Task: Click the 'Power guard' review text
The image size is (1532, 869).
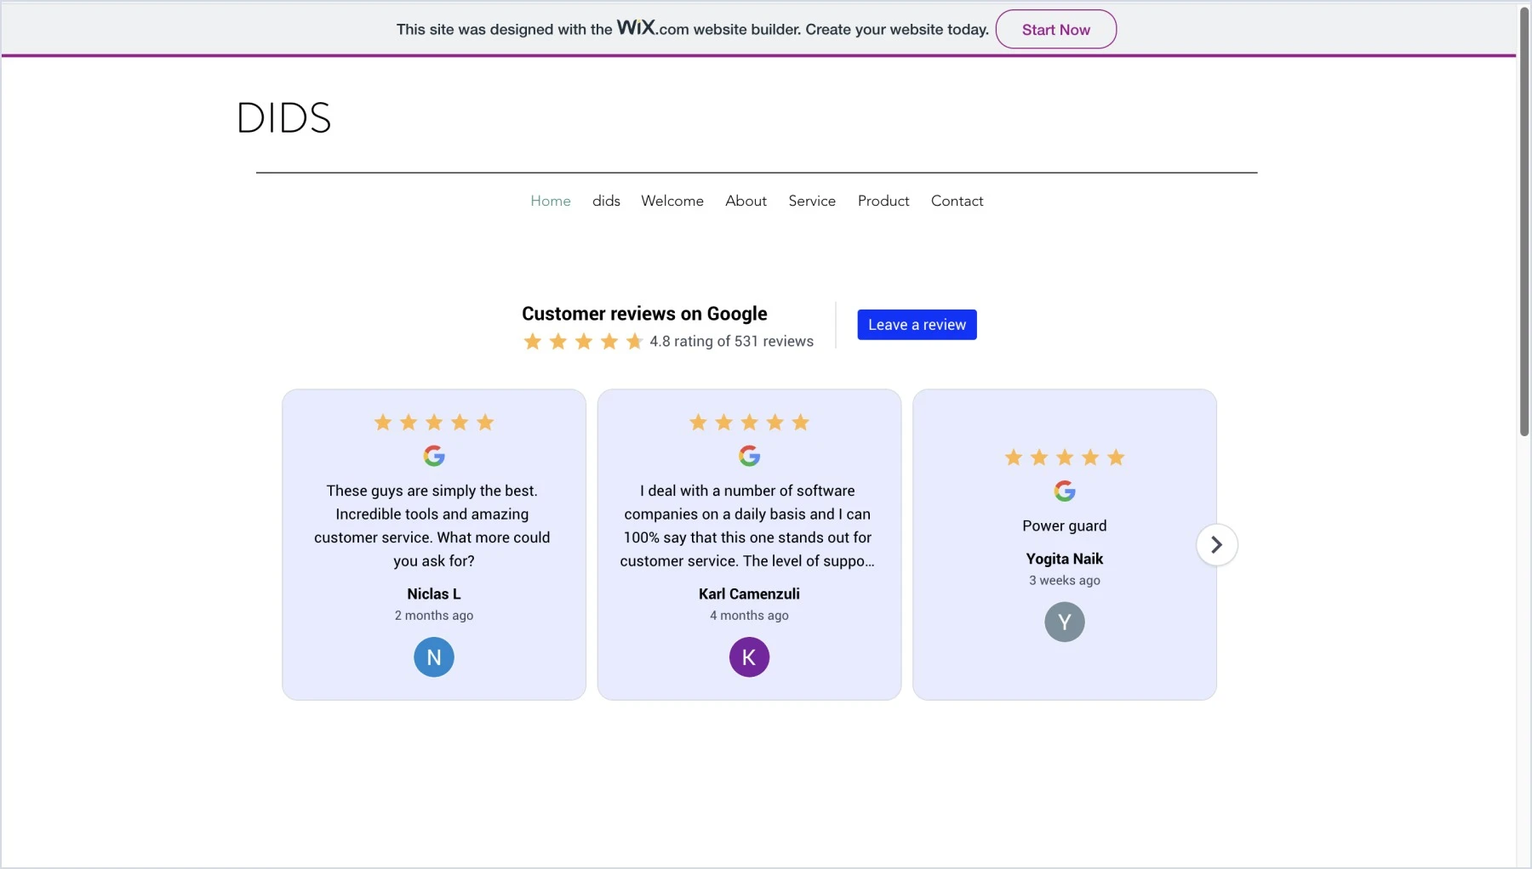Action: click(x=1065, y=526)
